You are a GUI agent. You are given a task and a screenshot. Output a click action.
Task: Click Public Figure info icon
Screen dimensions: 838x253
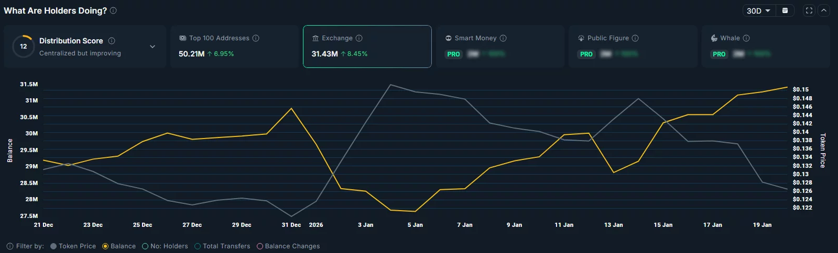635,38
